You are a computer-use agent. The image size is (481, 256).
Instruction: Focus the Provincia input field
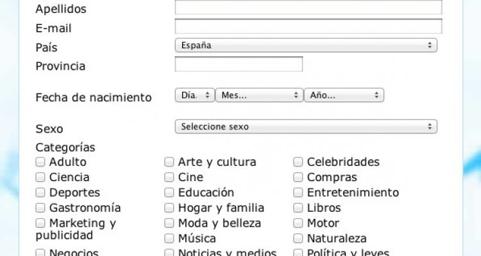(x=239, y=64)
